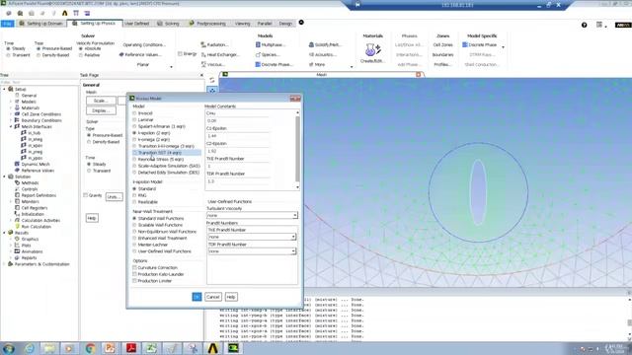Enable Production Limiter option
This screenshot has height=355, width=632.
(134, 281)
